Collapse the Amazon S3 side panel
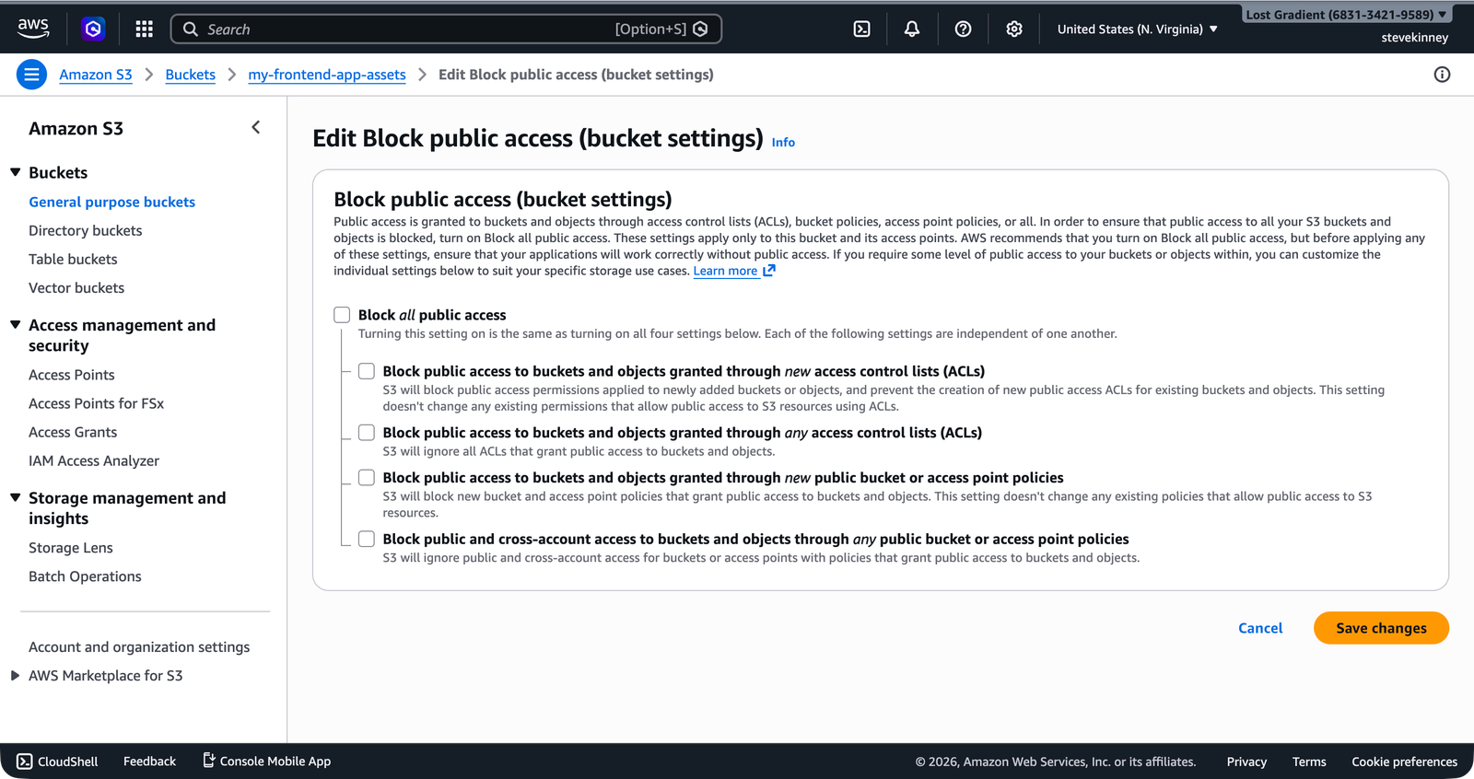 [256, 128]
